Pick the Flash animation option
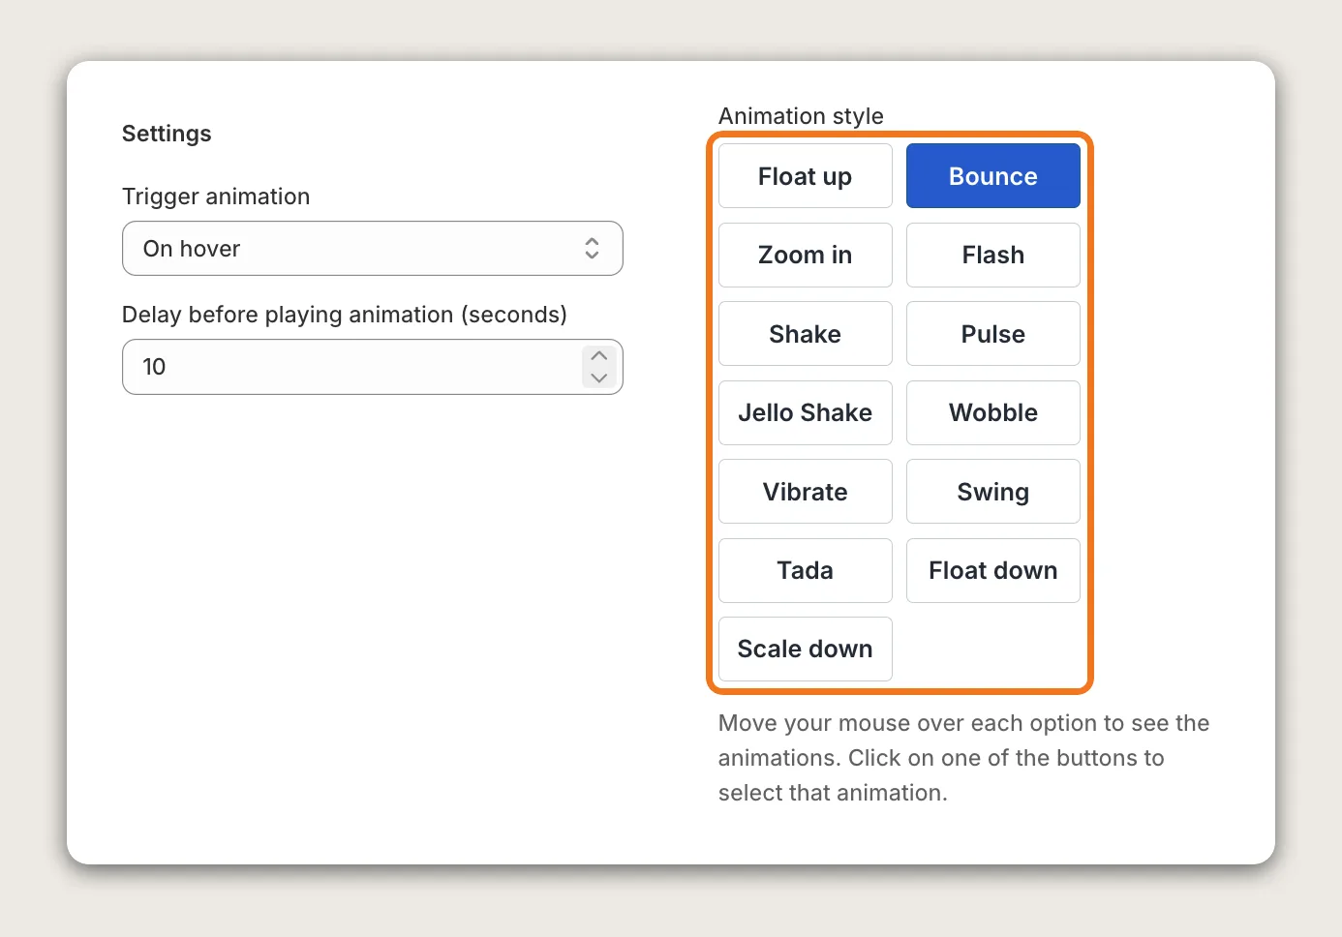This screenshot has width=1342, height=937. (992, 255)
